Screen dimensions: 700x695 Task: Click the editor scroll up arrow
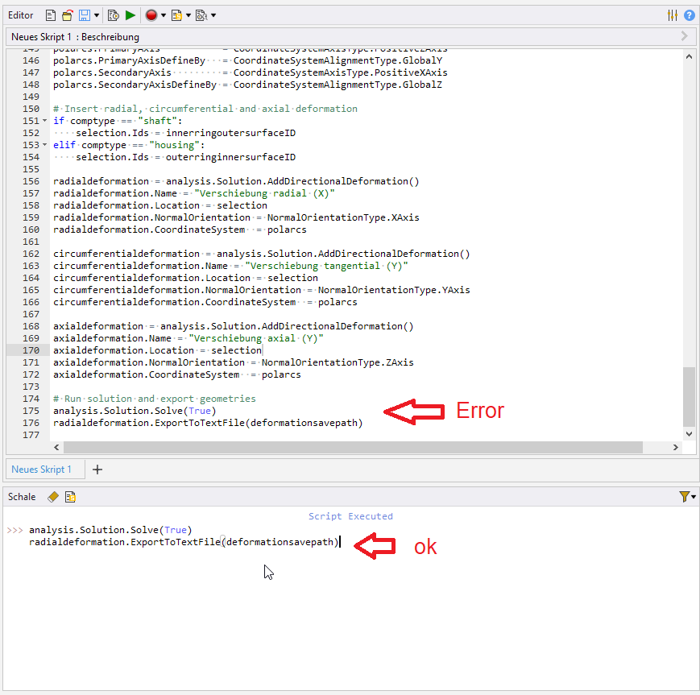click(690, 56)
